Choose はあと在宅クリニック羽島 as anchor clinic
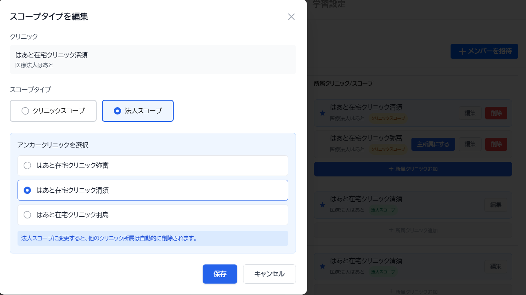Screen dimensions: 526x295 coord(27,215)
